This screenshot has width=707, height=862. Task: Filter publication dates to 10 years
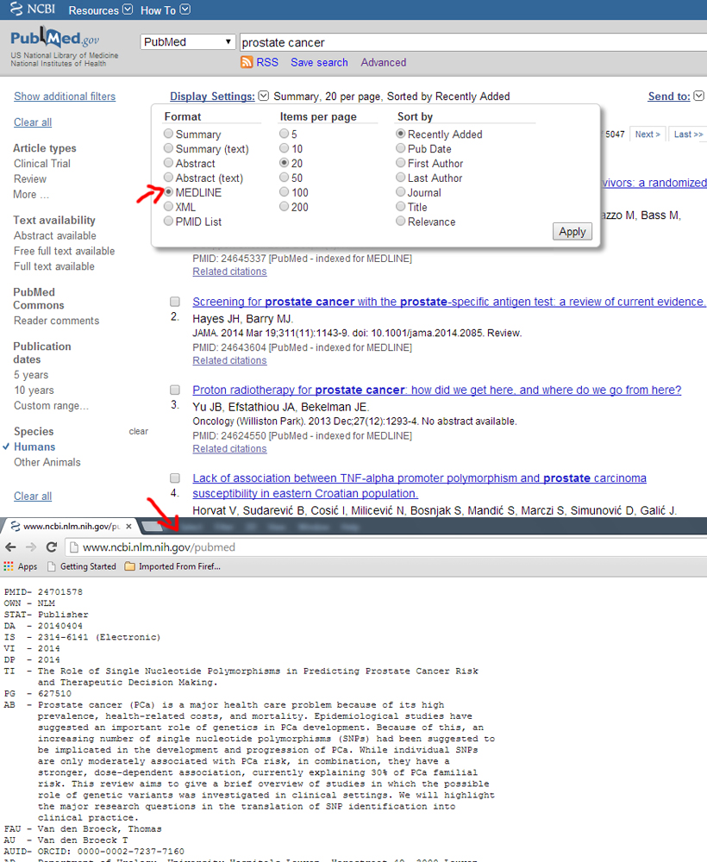[34, 390]
